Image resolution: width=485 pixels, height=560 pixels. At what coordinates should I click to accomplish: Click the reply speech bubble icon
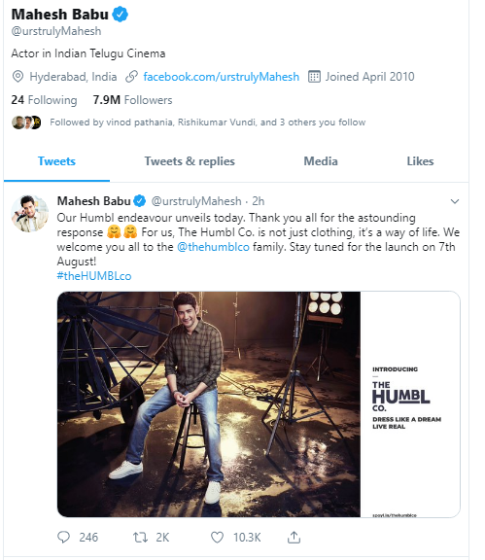pos(63,537)
